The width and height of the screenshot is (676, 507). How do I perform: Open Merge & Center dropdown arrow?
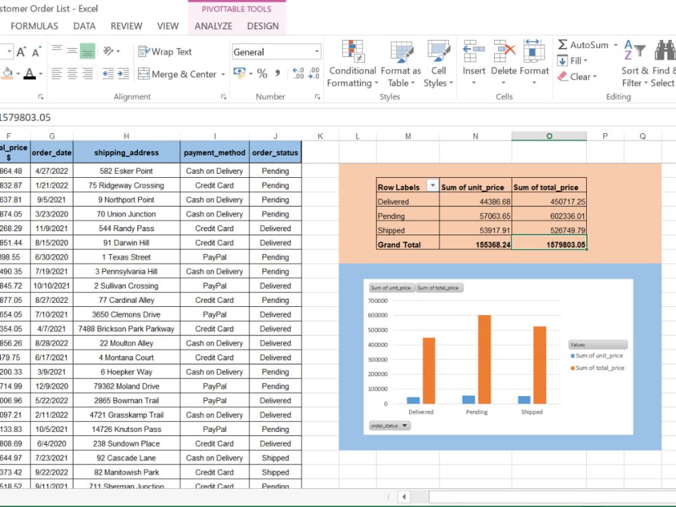pos(223,74)
